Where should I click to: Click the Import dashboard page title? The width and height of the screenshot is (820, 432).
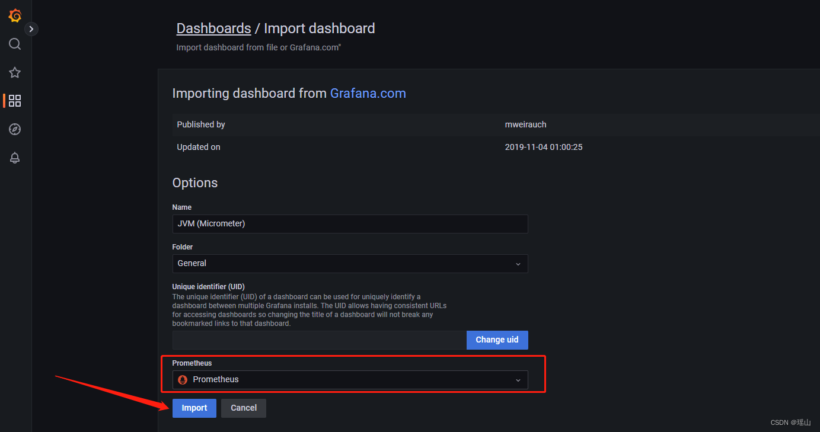pos(319,28)
